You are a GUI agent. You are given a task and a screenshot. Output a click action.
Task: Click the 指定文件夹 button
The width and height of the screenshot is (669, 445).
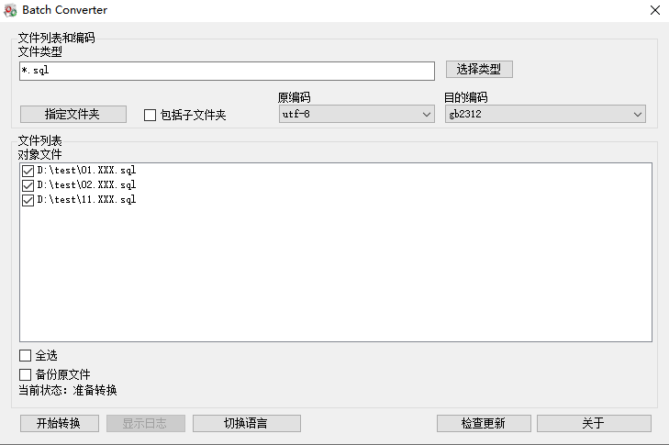point(73,114)
